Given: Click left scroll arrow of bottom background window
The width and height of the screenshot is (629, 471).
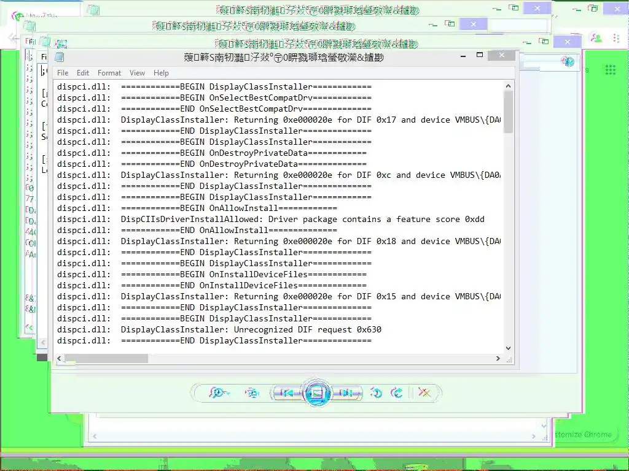Looking at the screenshot, I should [95, 436].
